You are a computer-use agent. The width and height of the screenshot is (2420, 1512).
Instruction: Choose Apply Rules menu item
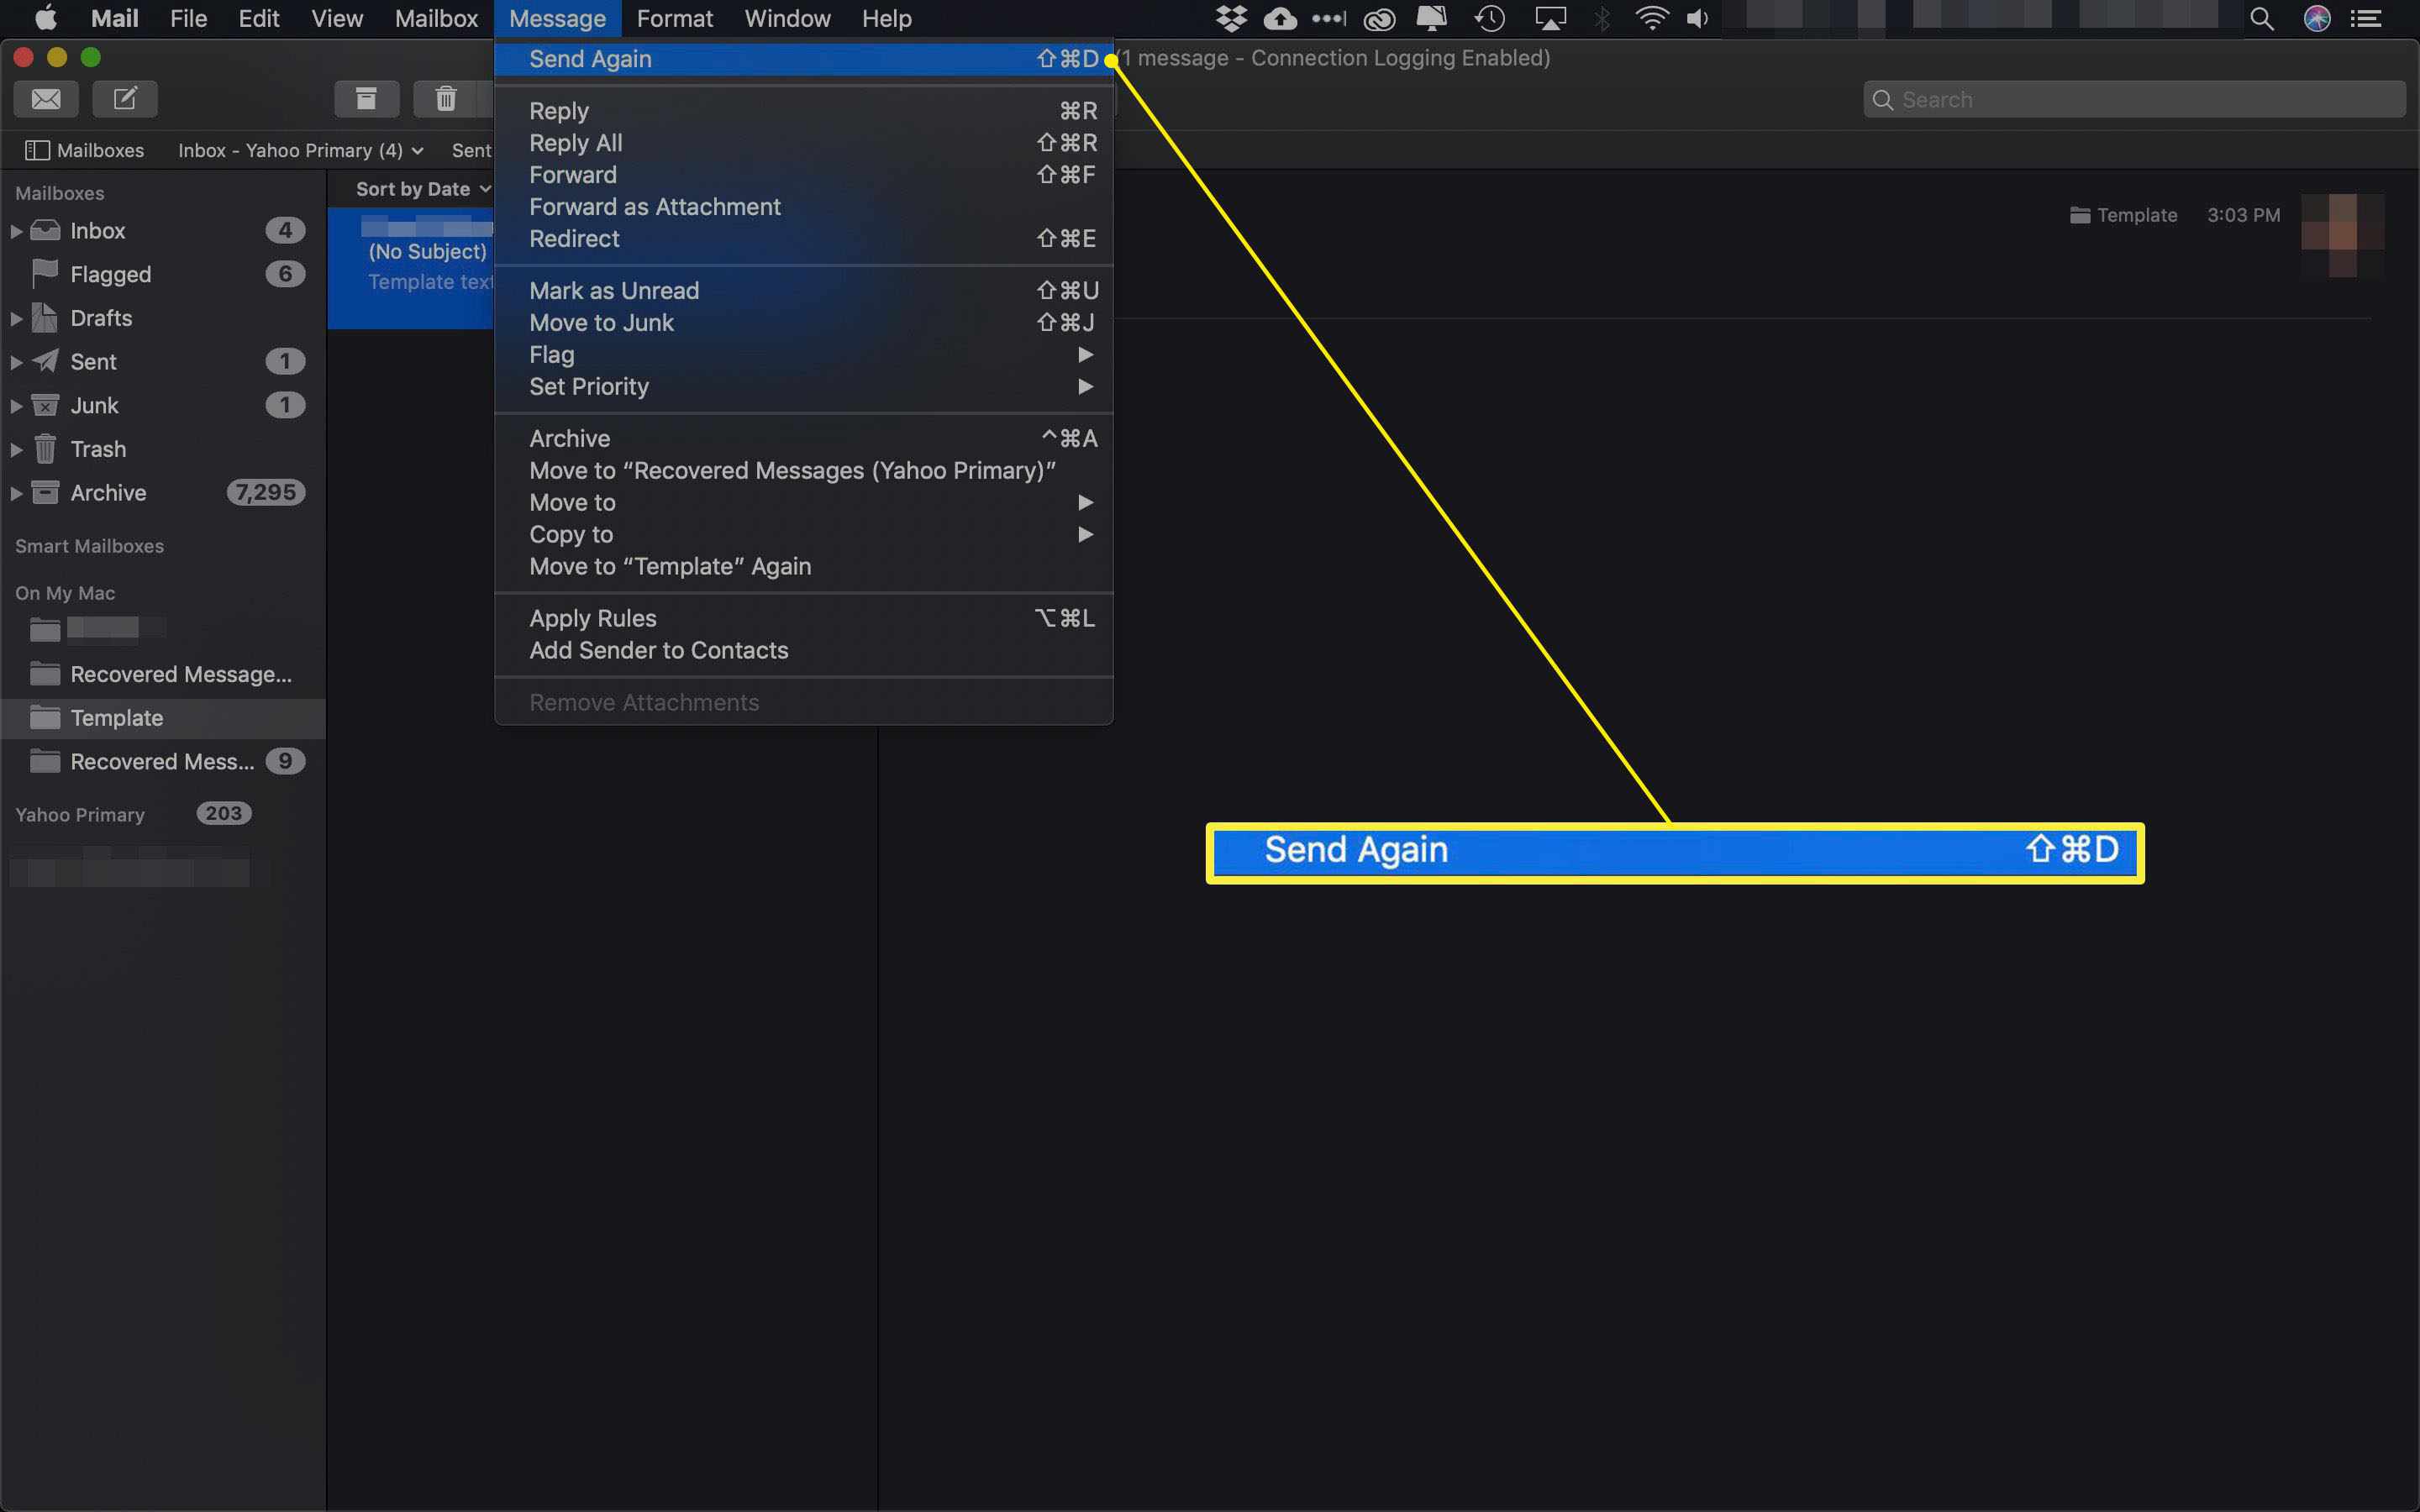pyautogui.click(x=804, y=619)
